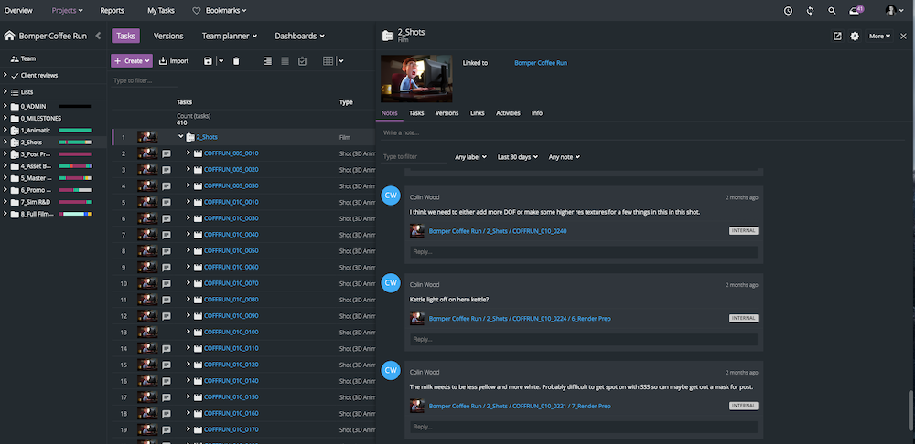Open the Team planner menu
The height and width of the screenshot is (444, 915).
(230, 37)
